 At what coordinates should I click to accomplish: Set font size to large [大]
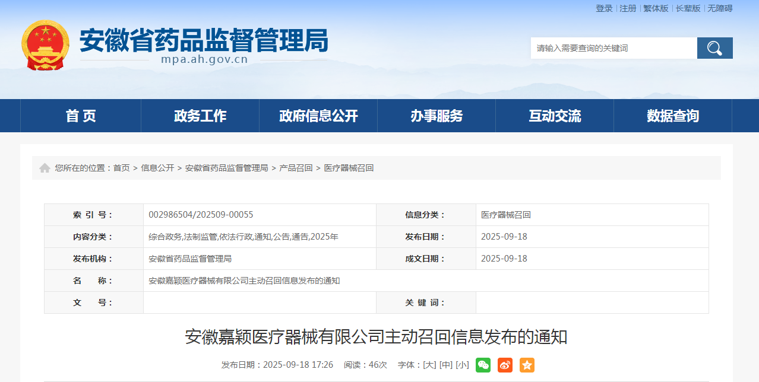(429, 365)
